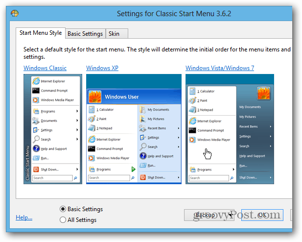
Task: Confirm with the OK button
Action: coord(262,215)
